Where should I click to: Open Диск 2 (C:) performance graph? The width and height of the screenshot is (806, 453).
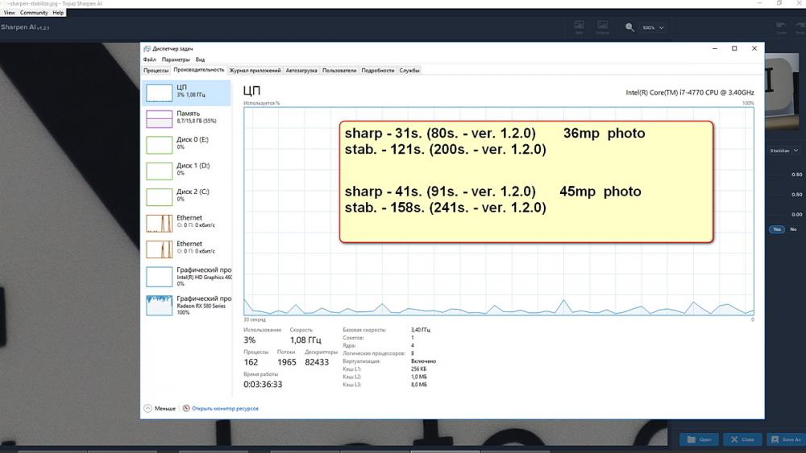coord(187,197)
